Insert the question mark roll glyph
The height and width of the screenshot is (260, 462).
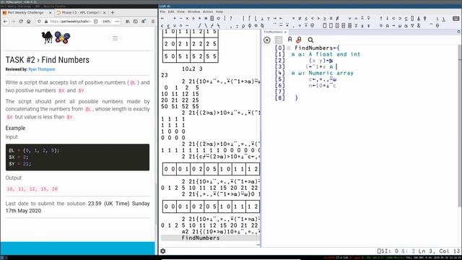click(231, 18)
